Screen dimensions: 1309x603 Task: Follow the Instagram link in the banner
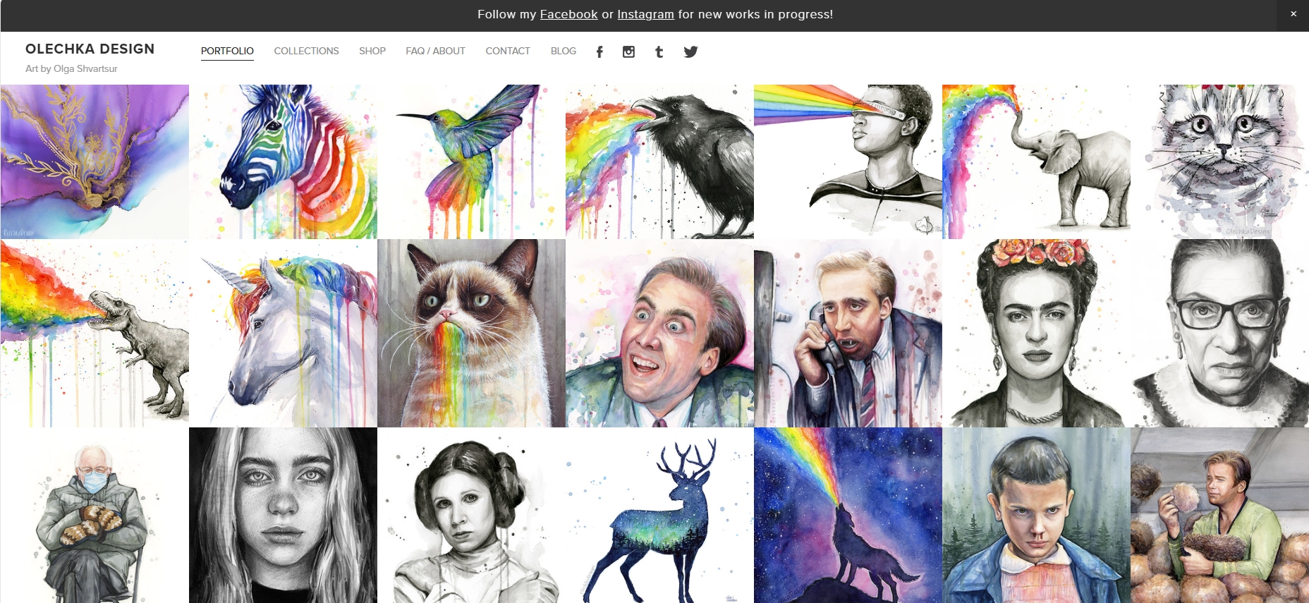(x=645, y=14)
